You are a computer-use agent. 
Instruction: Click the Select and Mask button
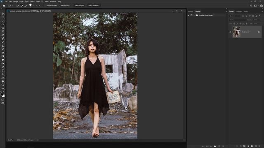pyautogui.click(x=94, y=5)
